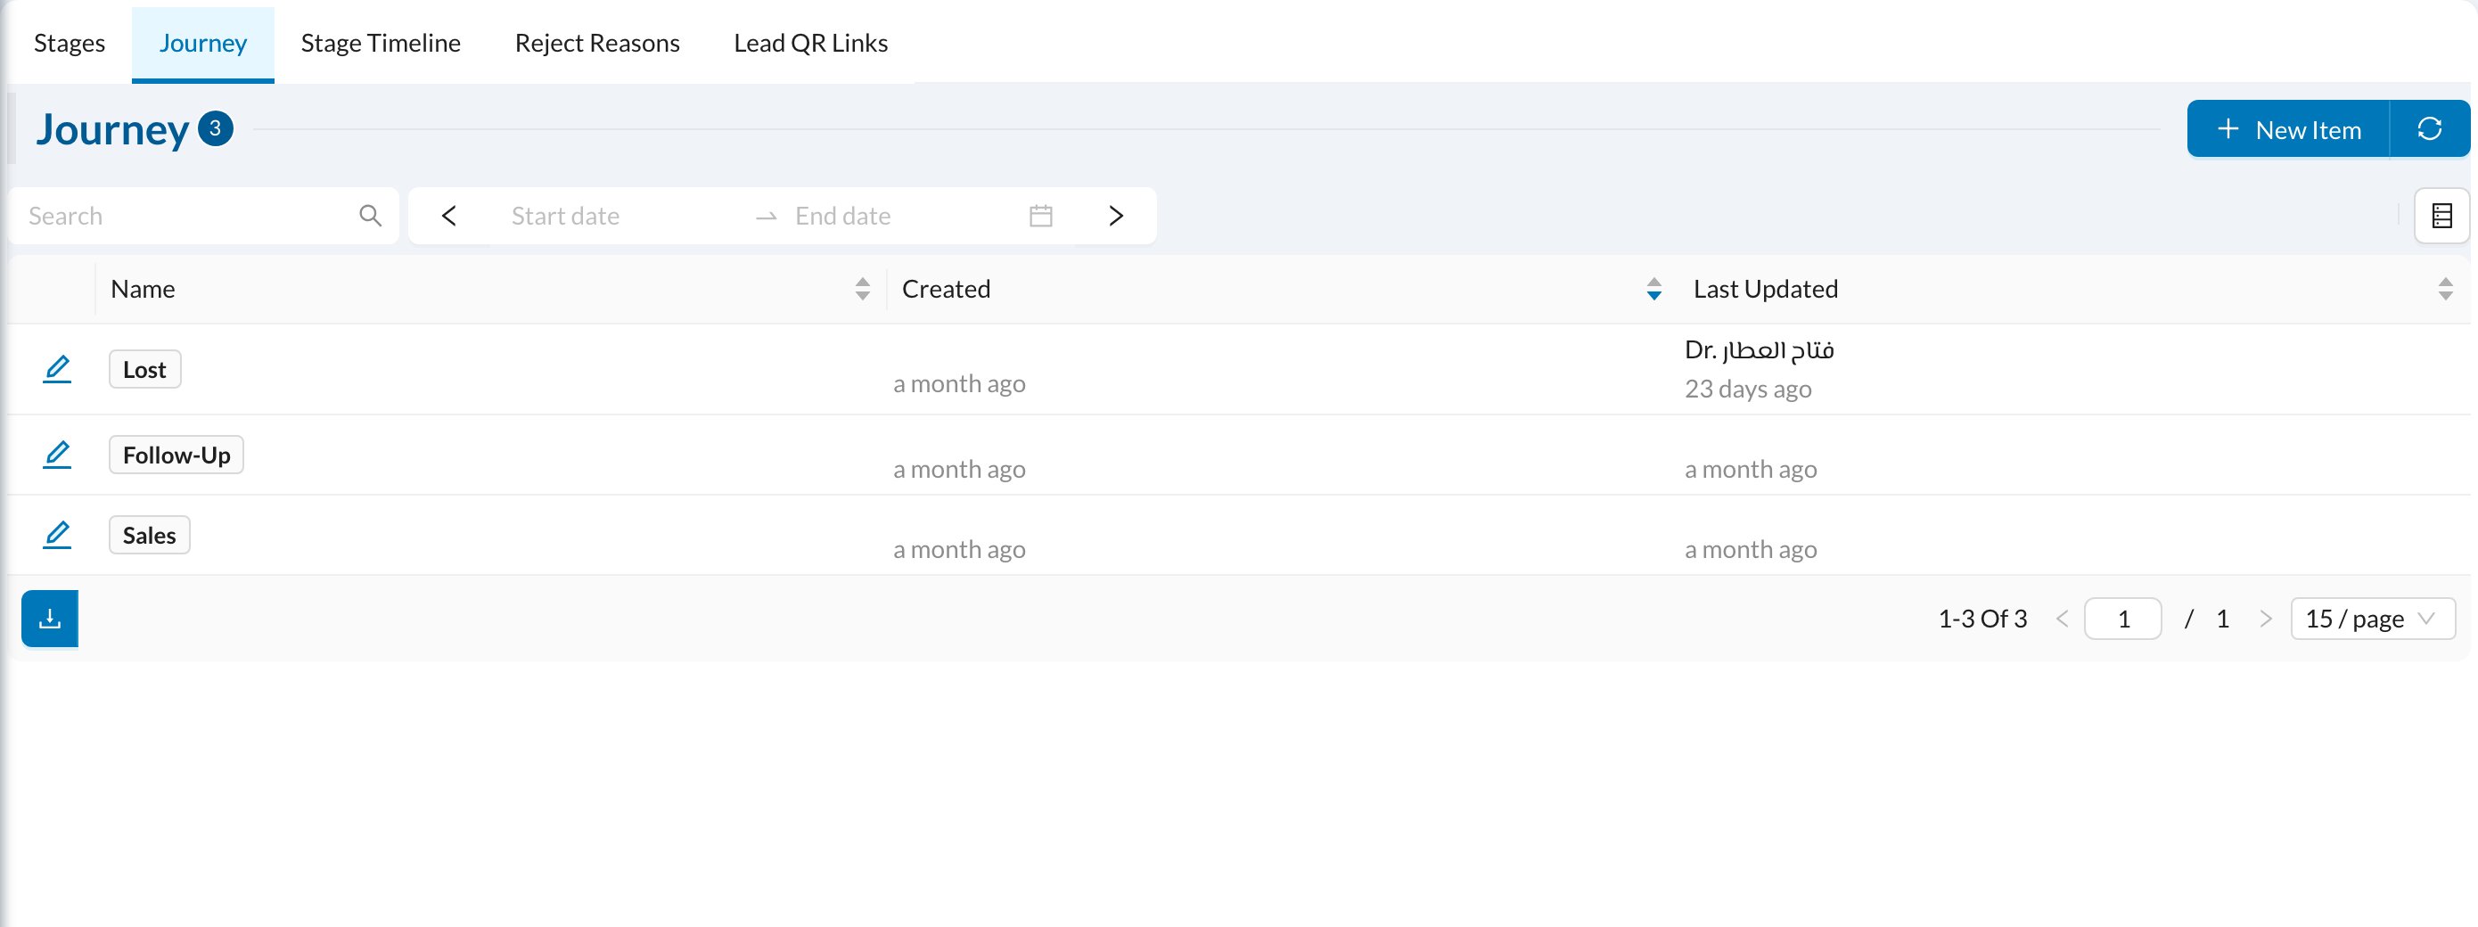Go to previous date range with left arrow

[448, 216]
